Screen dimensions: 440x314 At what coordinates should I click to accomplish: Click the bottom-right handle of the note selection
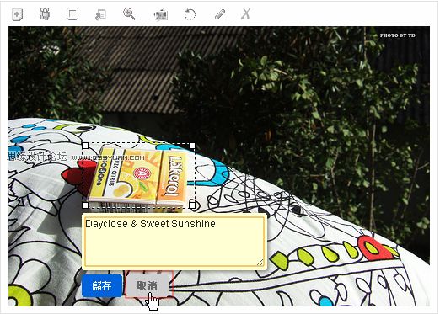click(192, 205)
